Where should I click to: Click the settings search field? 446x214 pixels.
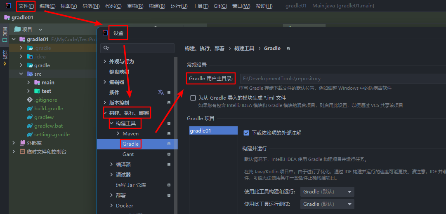pyautogui.click(x=137, y=48)
